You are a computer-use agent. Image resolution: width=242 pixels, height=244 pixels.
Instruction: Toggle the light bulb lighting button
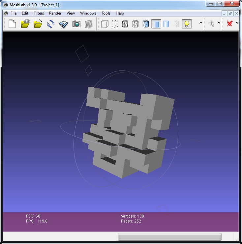[x=187, y=24]
